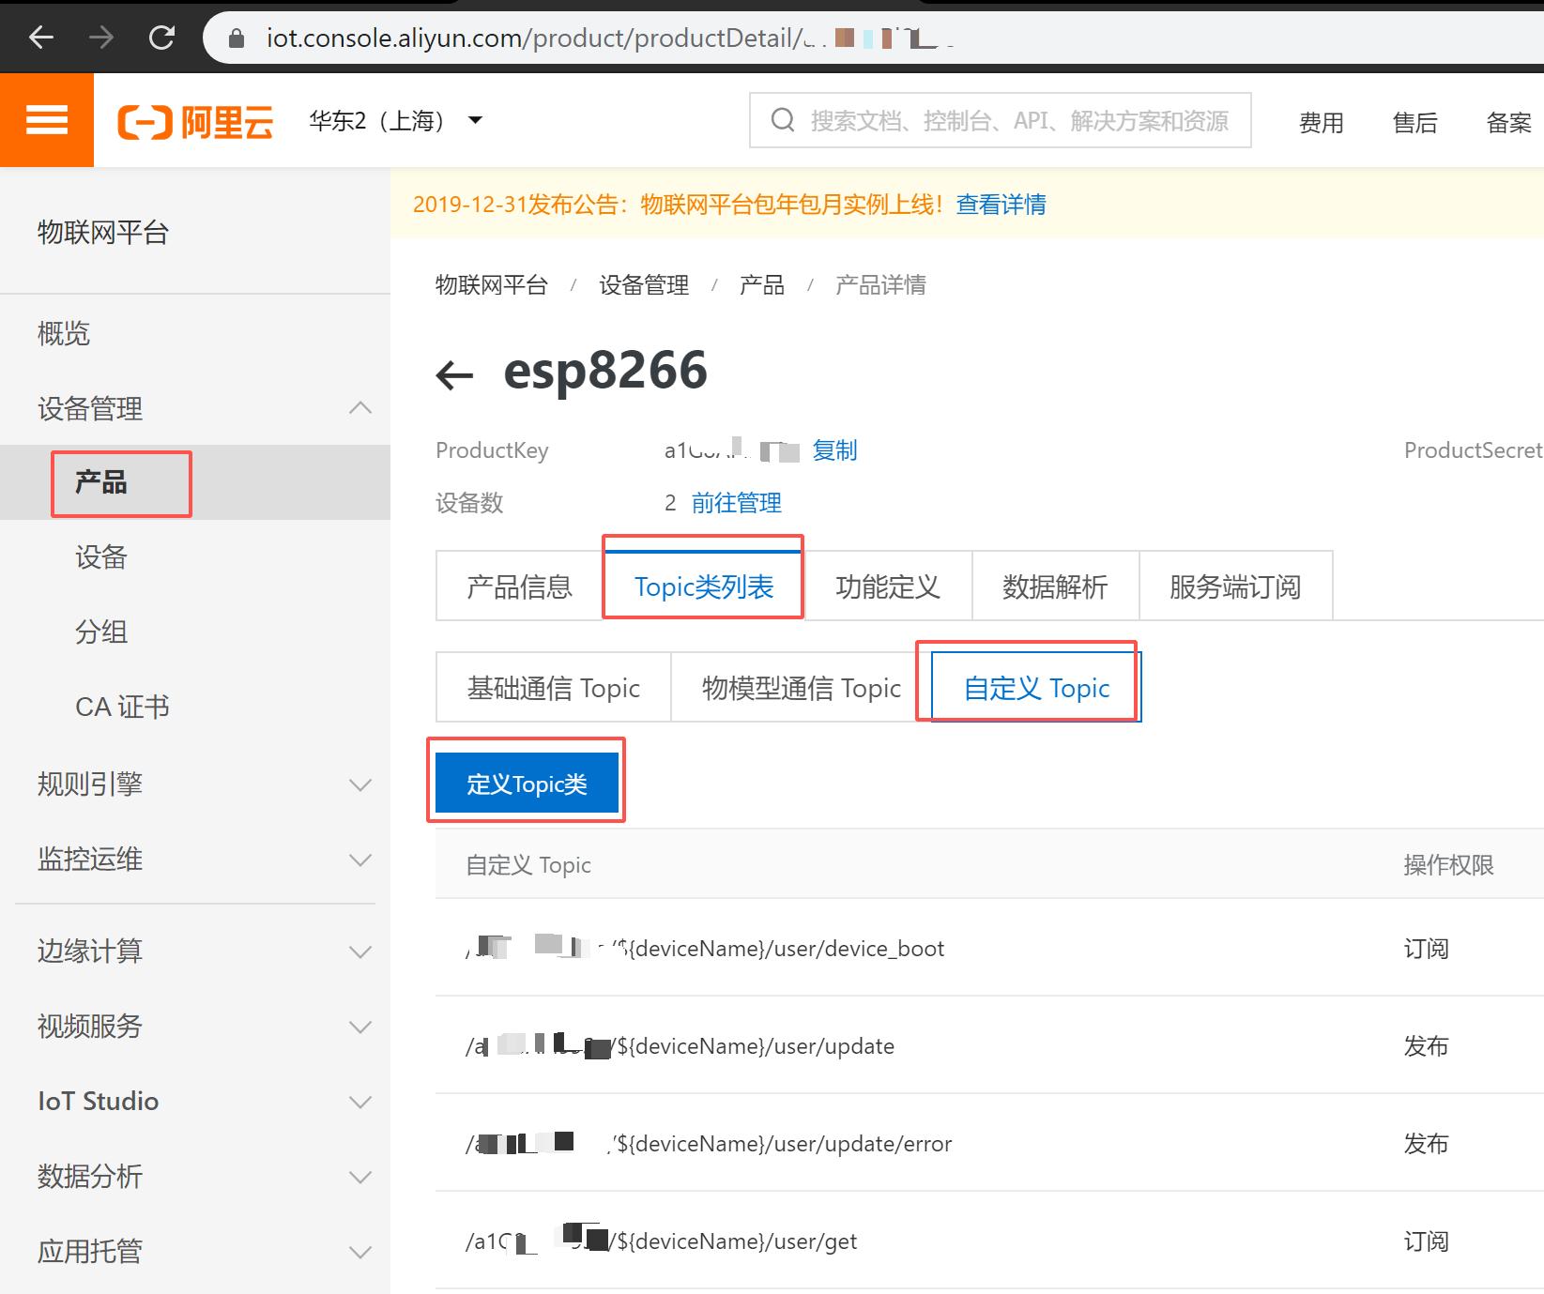Open the hamburger navigation menu
Image resolution: width=1544 pixels, height=1294 pixels.
coord(46,120)
